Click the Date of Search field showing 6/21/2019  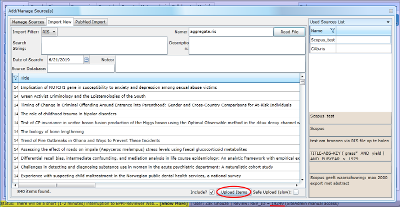pyautogui.click(x=65, y=60)
